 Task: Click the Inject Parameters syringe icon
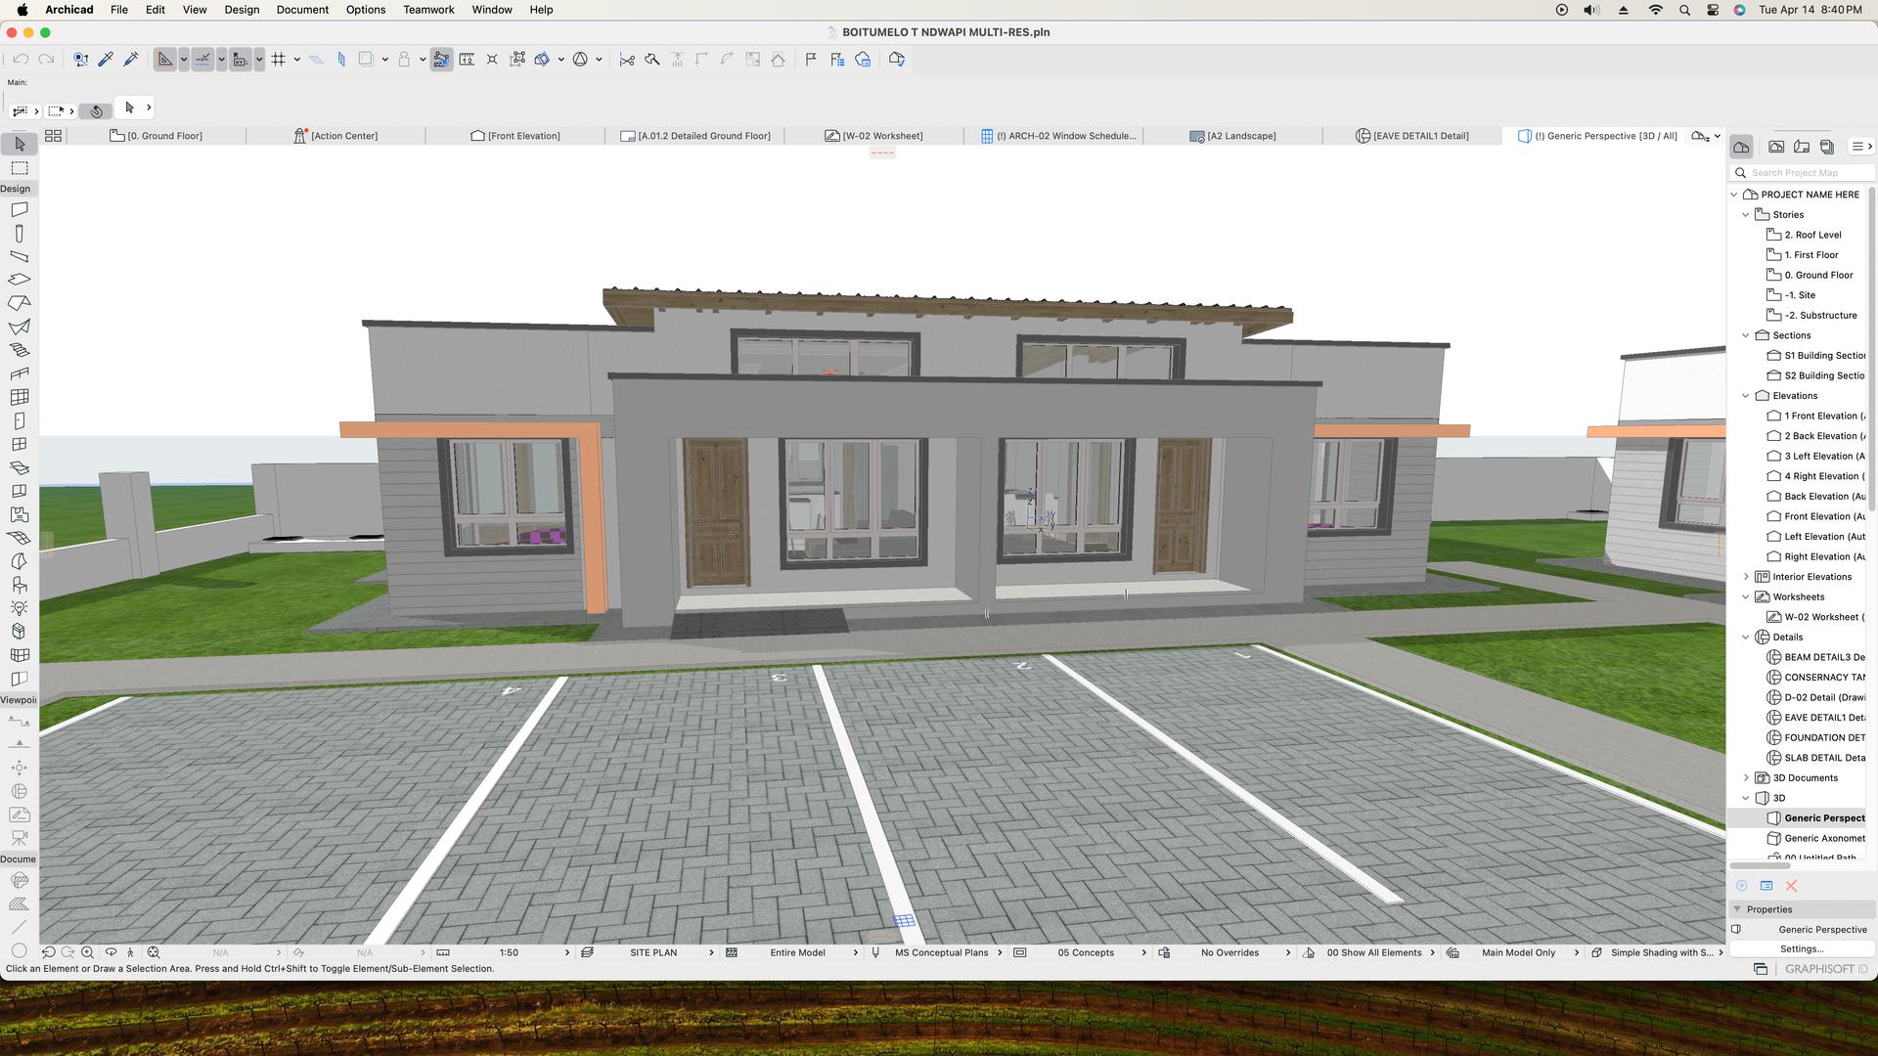130,60
